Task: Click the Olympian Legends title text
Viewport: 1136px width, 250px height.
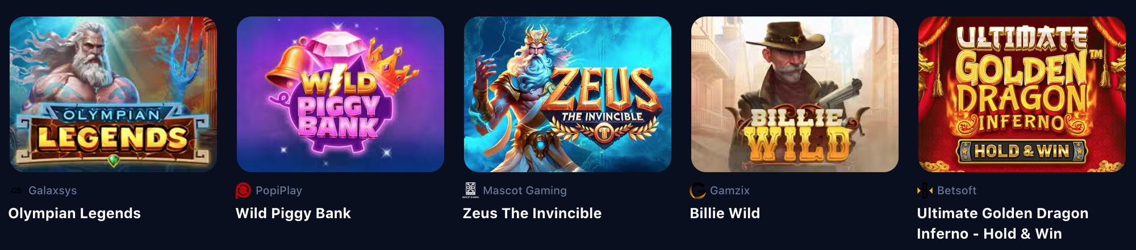Action: click(x=74, y=214)
